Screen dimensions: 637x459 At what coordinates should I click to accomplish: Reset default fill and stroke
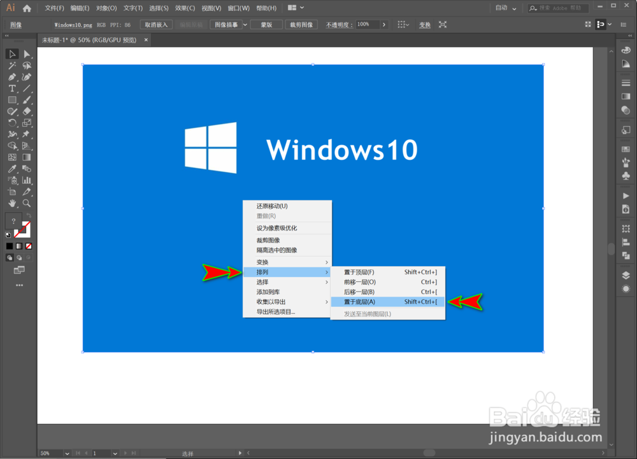point(8,234)
